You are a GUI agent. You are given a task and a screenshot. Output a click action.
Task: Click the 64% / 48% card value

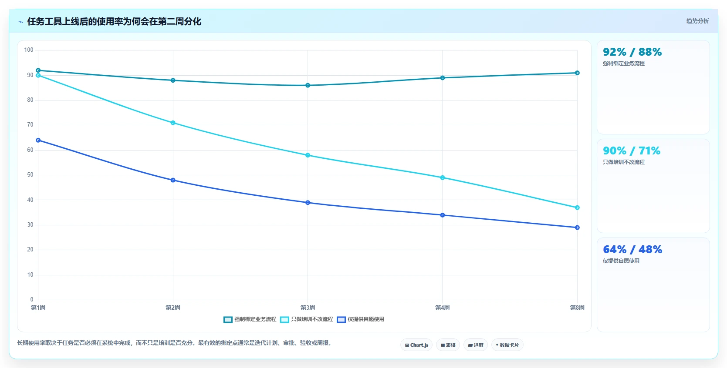pos(632,250)
